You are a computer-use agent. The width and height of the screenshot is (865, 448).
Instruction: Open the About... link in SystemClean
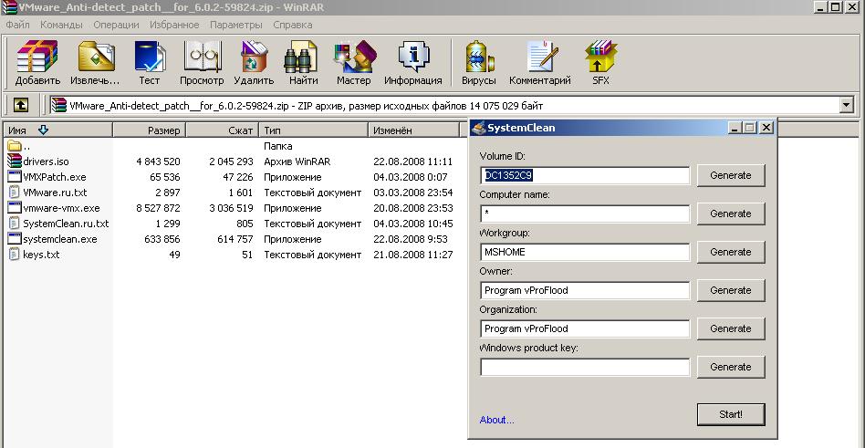[x=496, y=420]
